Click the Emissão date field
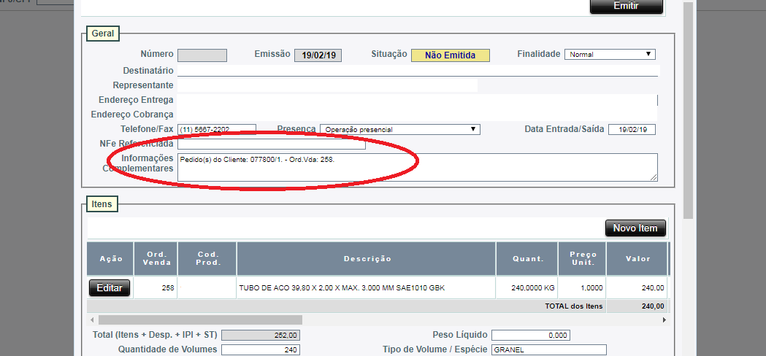 coord(318,55)
